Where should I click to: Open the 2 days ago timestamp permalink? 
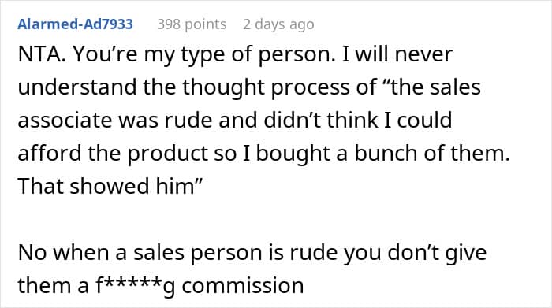278,24
